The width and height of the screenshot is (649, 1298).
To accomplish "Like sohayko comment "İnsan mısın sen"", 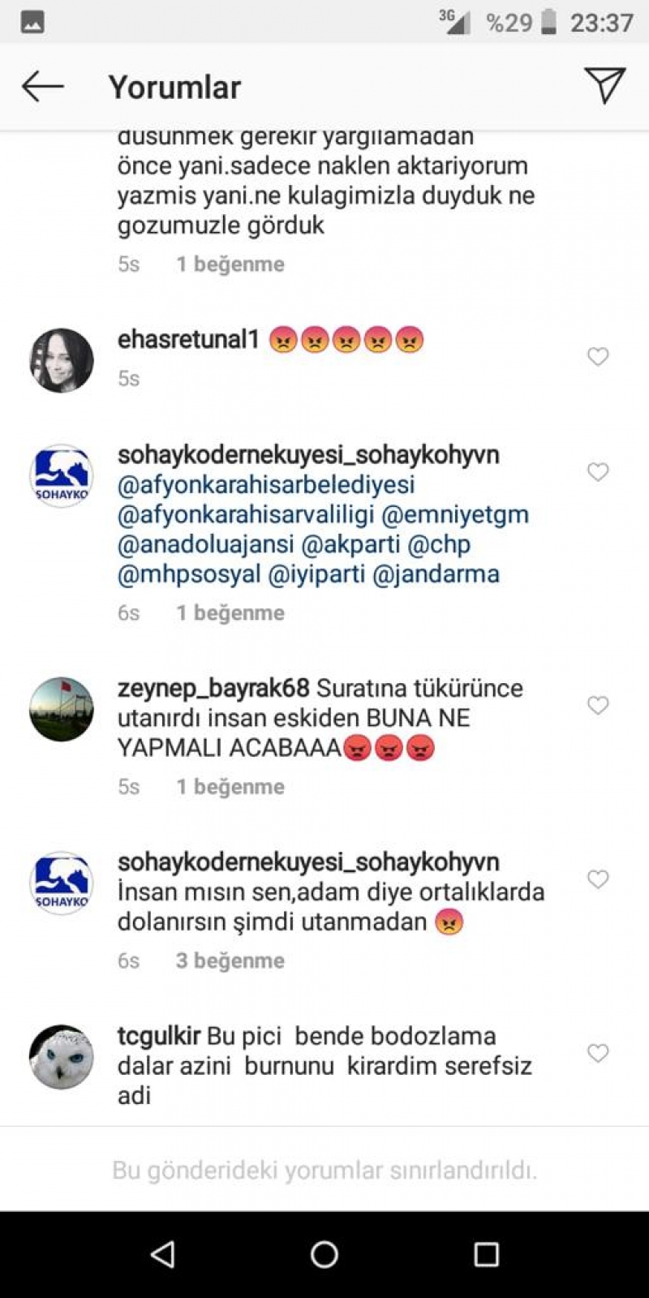I will click(x=598, y=879).
